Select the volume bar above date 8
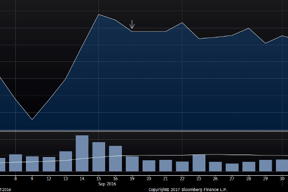This screenshot has width=288, height=192. pyautogui.click(x=15, y=163)
